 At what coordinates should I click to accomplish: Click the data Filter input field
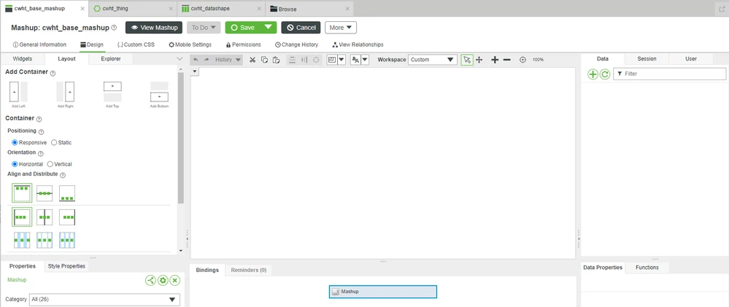click(x=669, y=74)
